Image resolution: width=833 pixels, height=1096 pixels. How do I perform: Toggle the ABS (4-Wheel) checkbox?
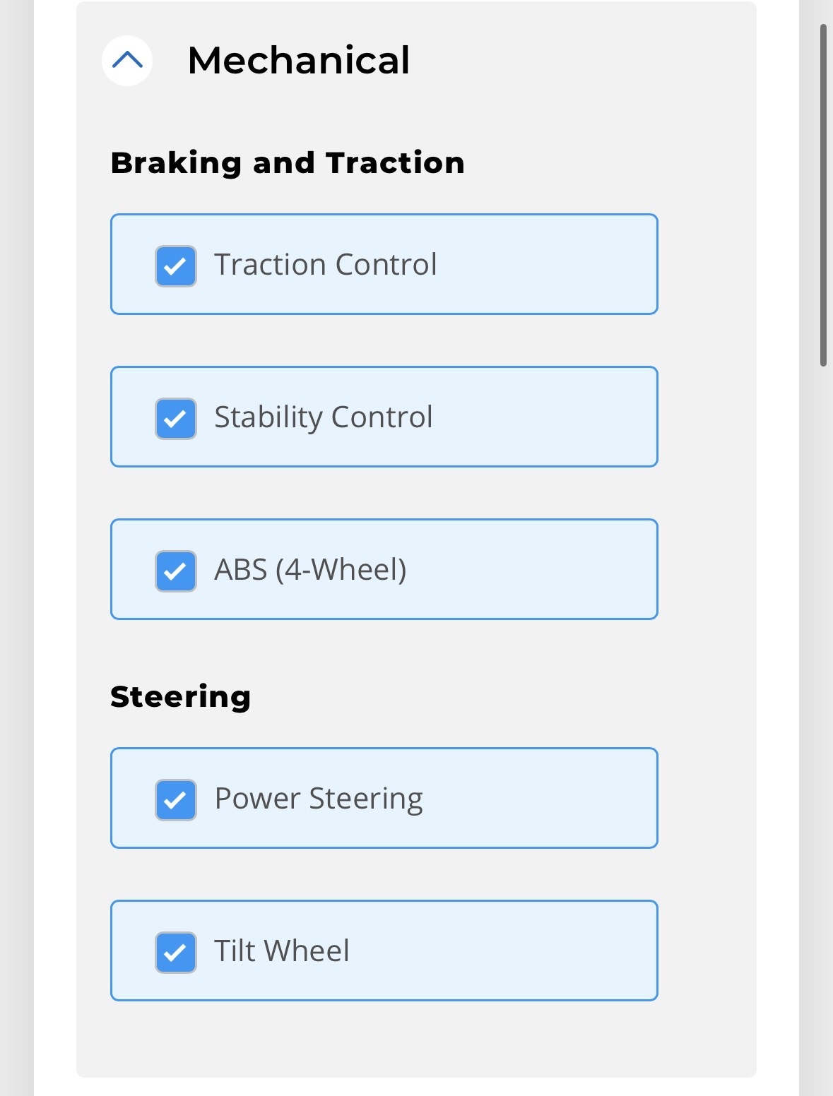176,571
